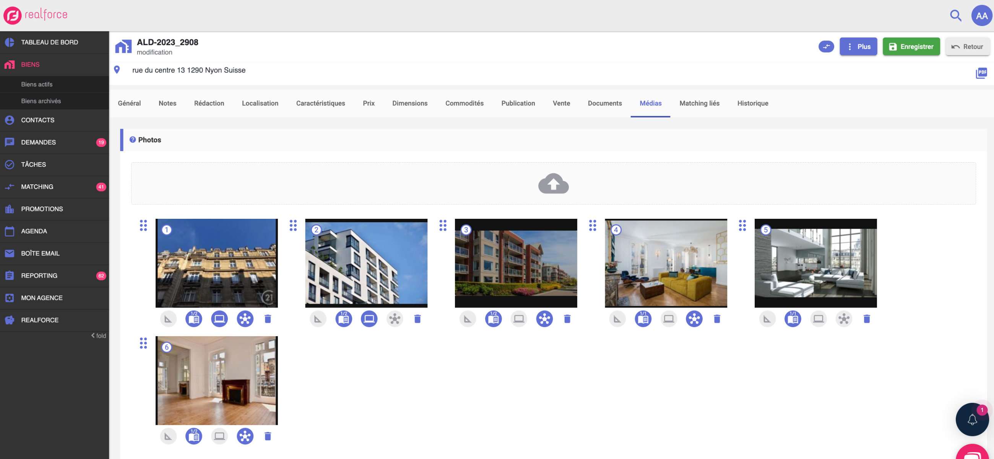Select the photo 1 building thumbnail
The width and height of the screenshot is (994, 459).
coord(216,263)
